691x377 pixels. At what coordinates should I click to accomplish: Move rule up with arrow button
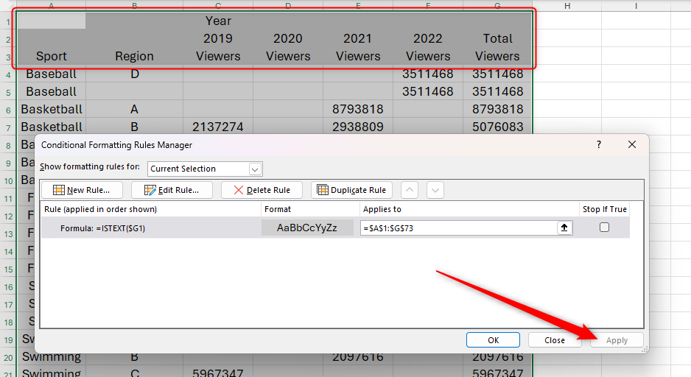410,190
